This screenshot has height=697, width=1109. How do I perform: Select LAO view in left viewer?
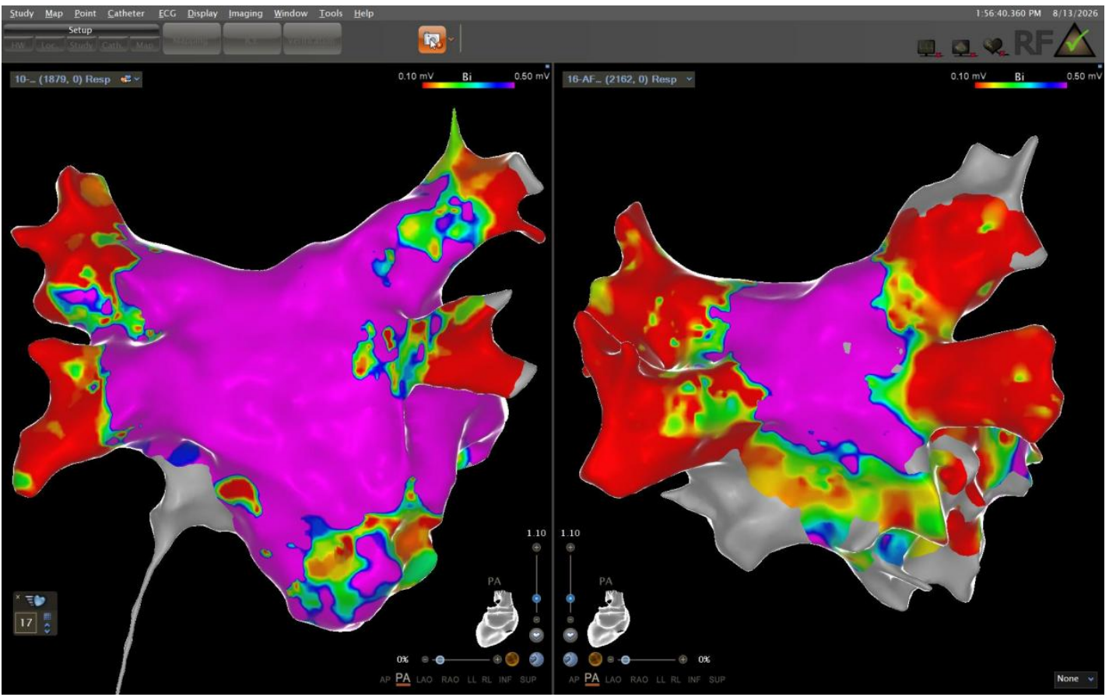[x=425, y=679]
